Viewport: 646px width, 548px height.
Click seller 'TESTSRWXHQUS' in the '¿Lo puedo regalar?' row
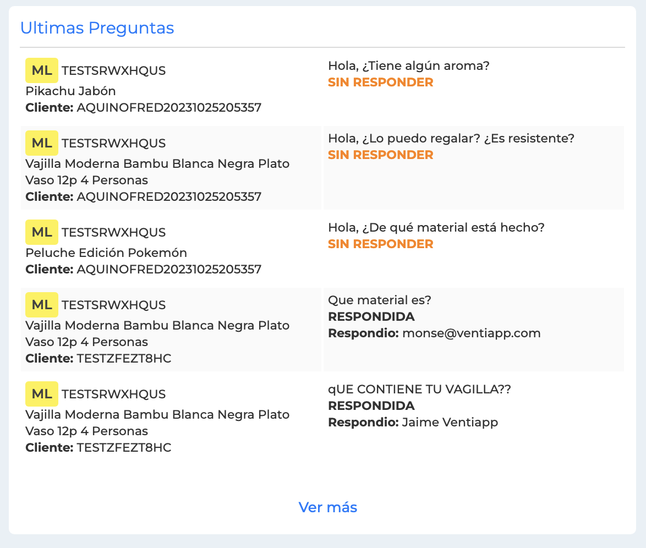click(x=114, y=144)
